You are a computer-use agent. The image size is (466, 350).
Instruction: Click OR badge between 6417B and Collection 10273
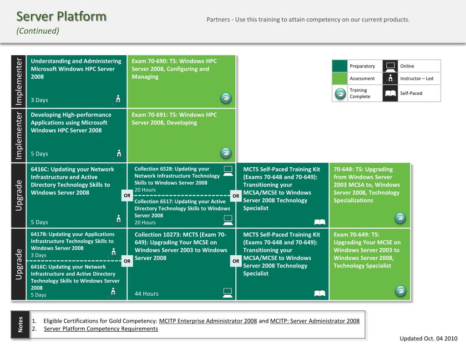coord(127,261)
